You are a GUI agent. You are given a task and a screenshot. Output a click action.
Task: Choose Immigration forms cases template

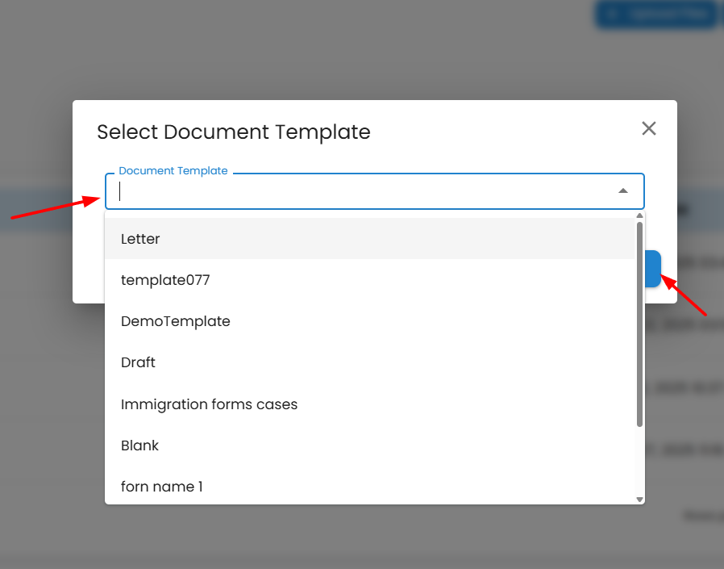(x=209, y=404)
